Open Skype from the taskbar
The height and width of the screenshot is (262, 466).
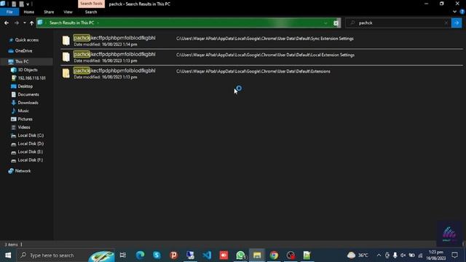click(x=157, y=255)
